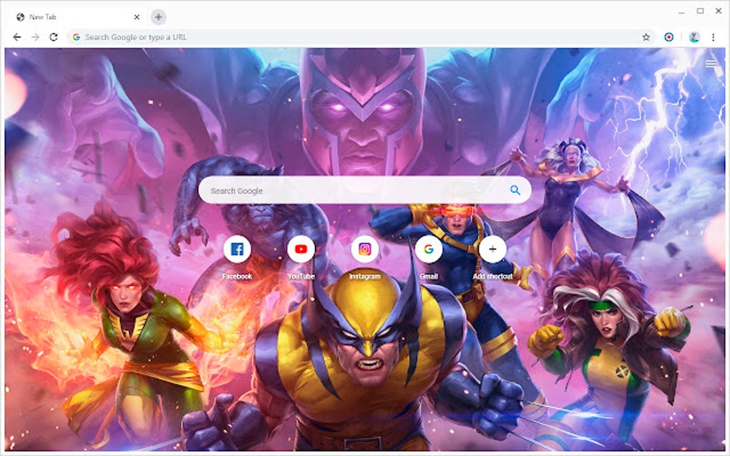Bookmark this page with the star icon
Screen dimensions: 730x456
(646, 36)
